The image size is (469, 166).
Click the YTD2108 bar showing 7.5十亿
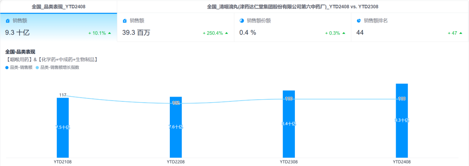click(63, 128)
